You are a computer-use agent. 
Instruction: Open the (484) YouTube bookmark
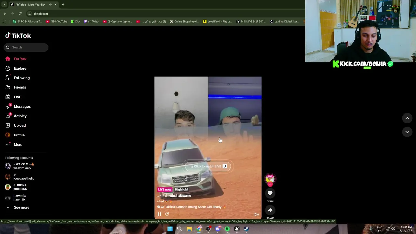[57, 22]
